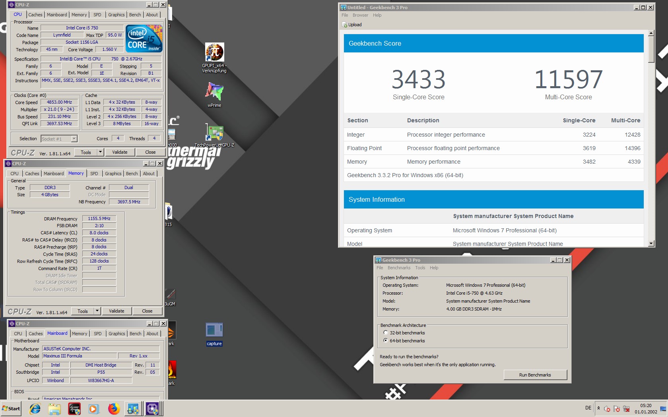
Task: Click the Floating Point results row
Action: tap(493, 148)
